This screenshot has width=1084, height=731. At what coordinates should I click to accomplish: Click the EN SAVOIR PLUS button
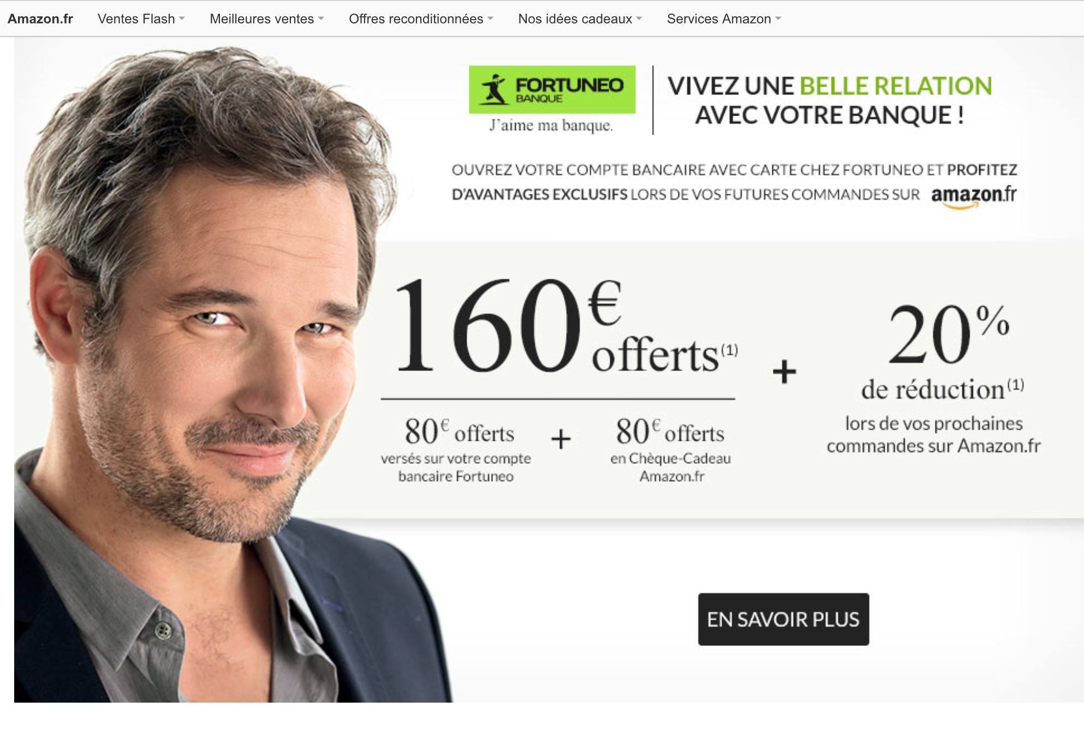[783, 619]
